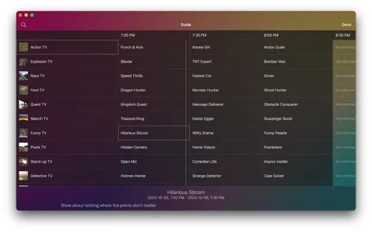The width and height of the screenshot is (372, 232).
Task: Select the Funny TV channel logo
Action: pos(24,133)
